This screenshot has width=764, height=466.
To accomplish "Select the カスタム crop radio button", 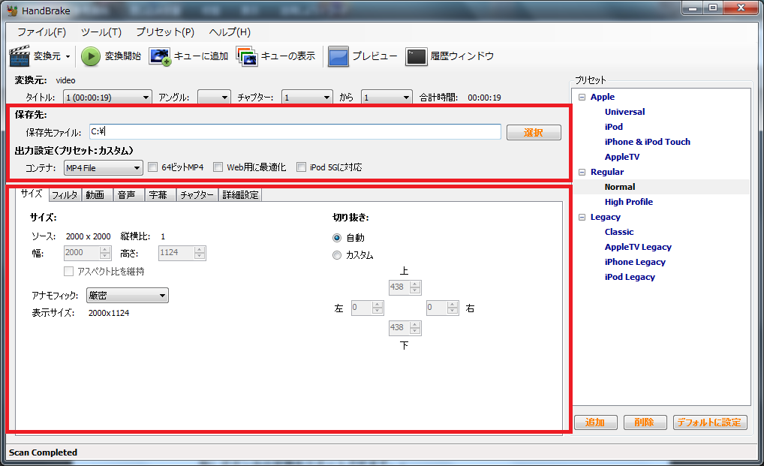I will point(337,255).
